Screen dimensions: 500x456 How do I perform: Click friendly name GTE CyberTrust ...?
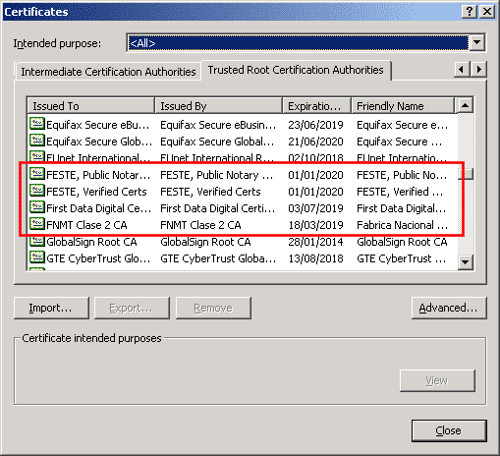[x=402, y=258]
